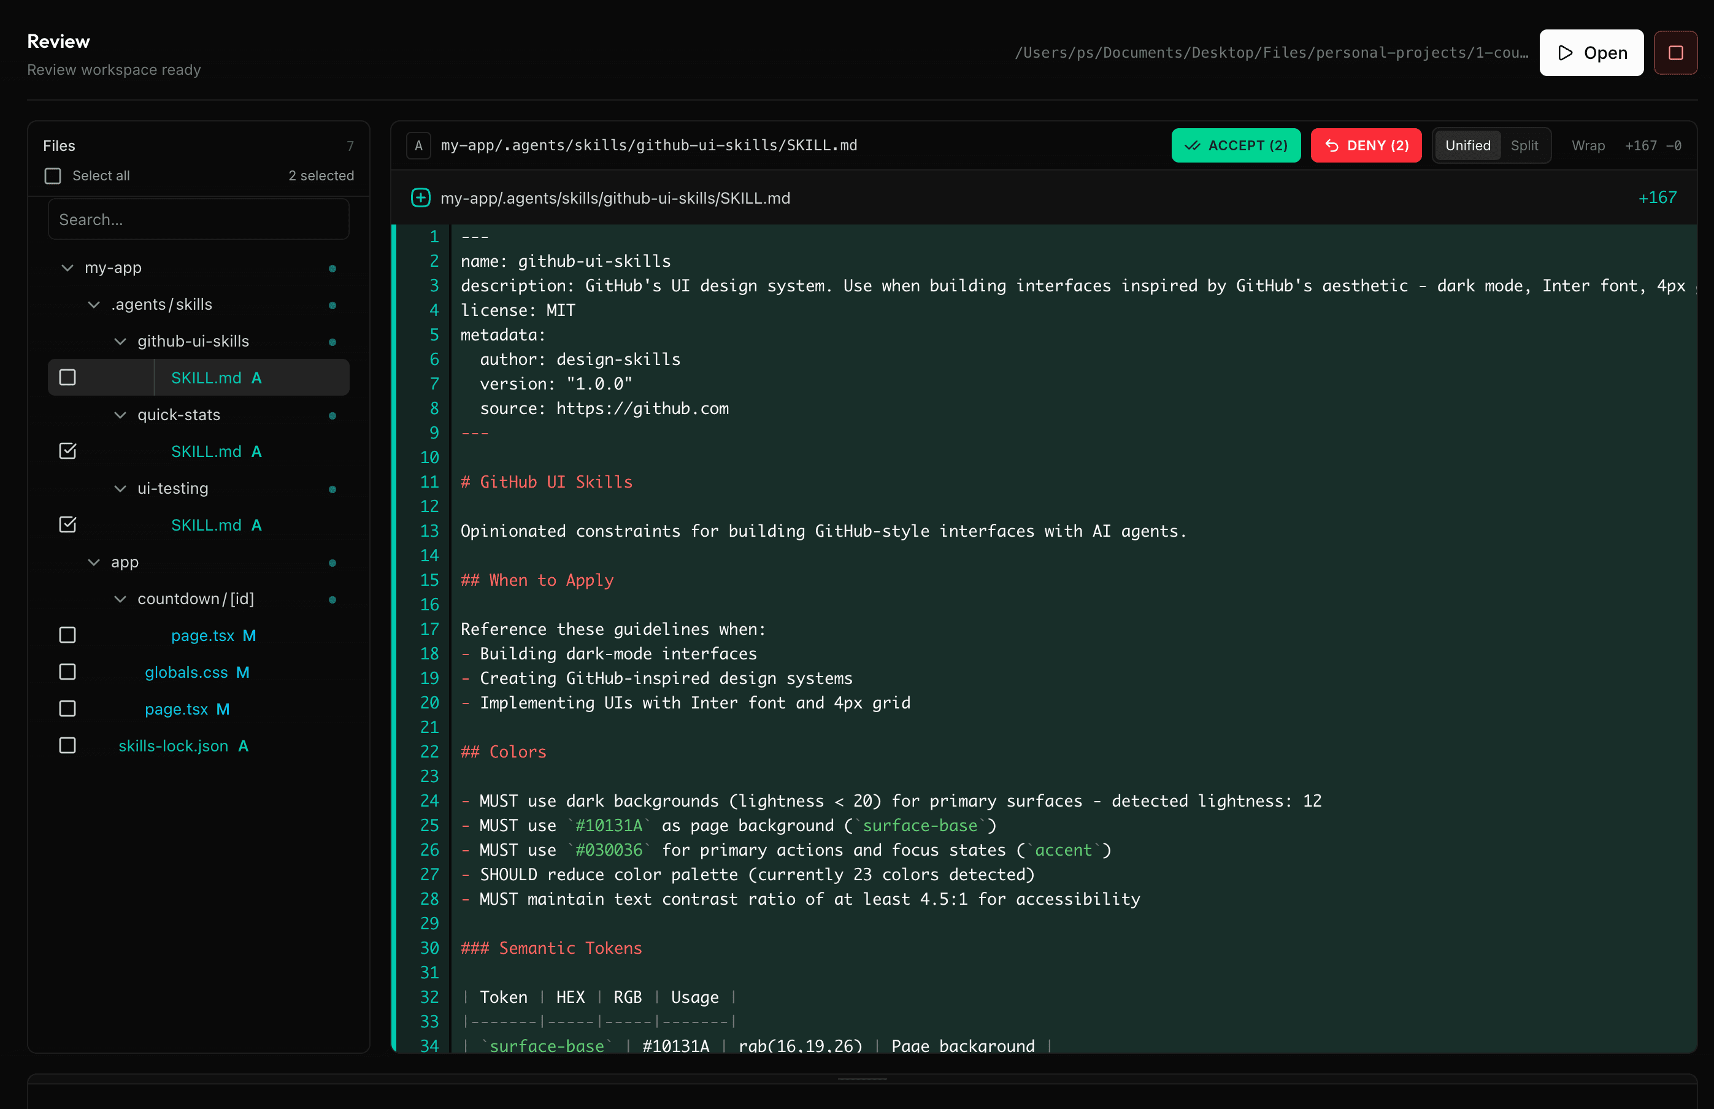Click the green plus icon beside SKILL.md path

point(421,198)
